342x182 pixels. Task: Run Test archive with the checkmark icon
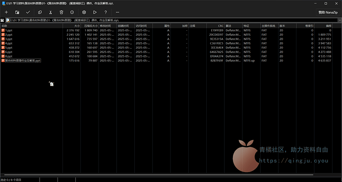click(x=28, y=12)
